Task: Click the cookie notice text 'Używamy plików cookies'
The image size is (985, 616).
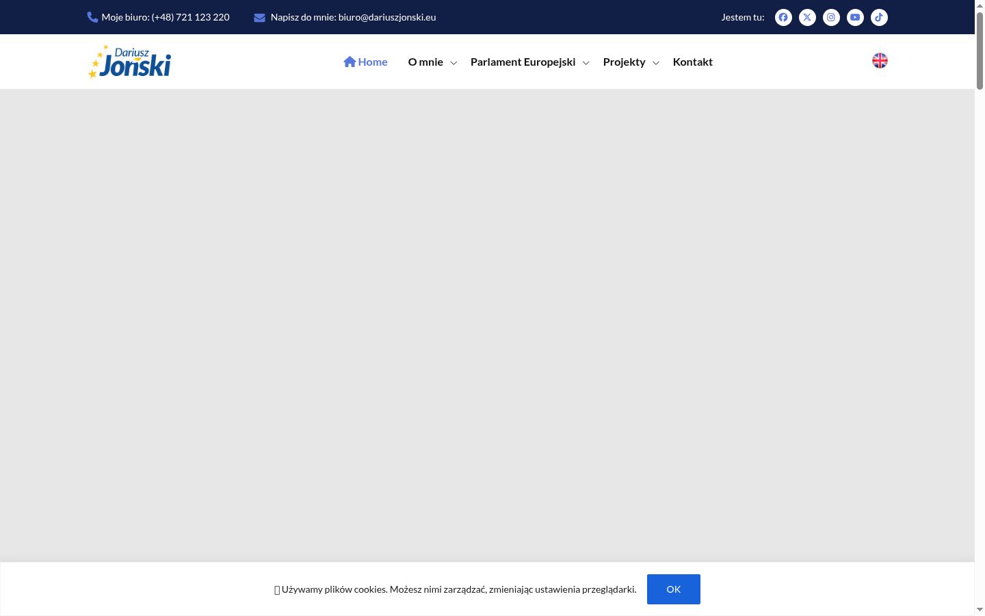Action: pyautogui.click(x=334, y=589)
